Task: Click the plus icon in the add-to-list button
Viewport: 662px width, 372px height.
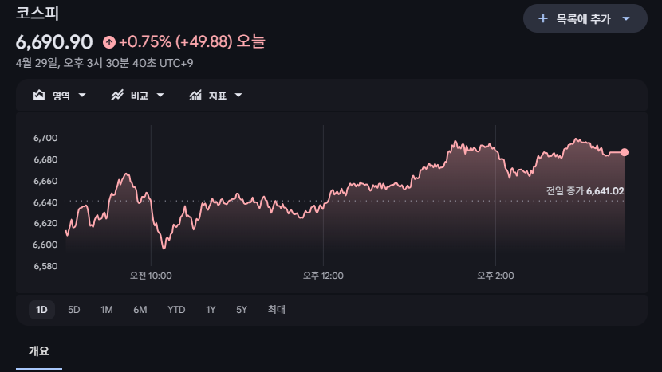Action: pos(543,18)
